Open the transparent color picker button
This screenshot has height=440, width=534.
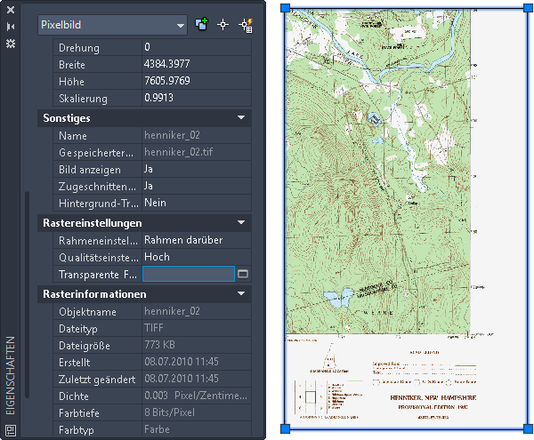click(243, 274)
